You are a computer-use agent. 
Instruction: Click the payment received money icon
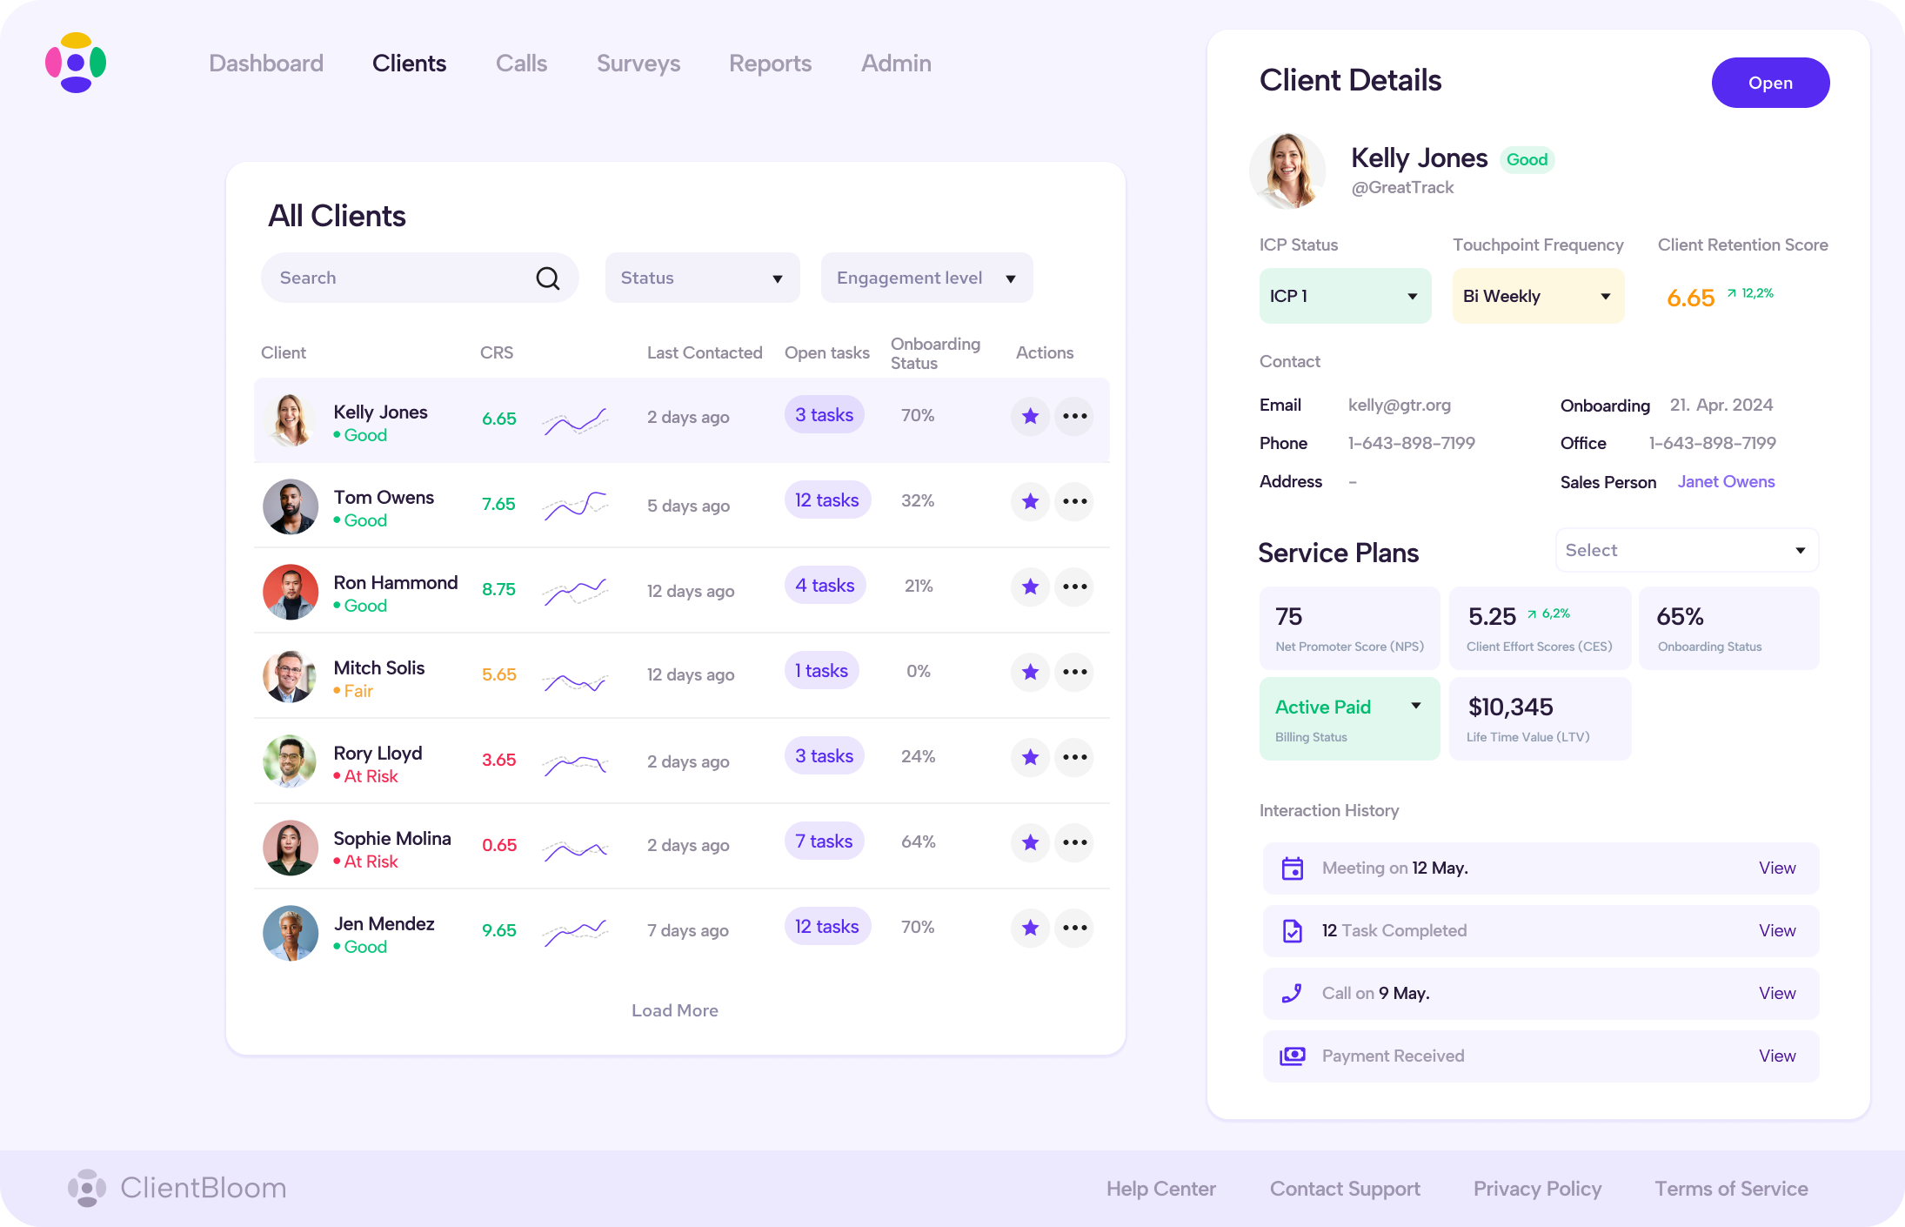1293,1056
